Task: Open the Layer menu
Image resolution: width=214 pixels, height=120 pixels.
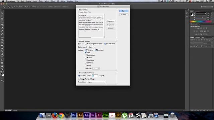Action: [35, 1]
